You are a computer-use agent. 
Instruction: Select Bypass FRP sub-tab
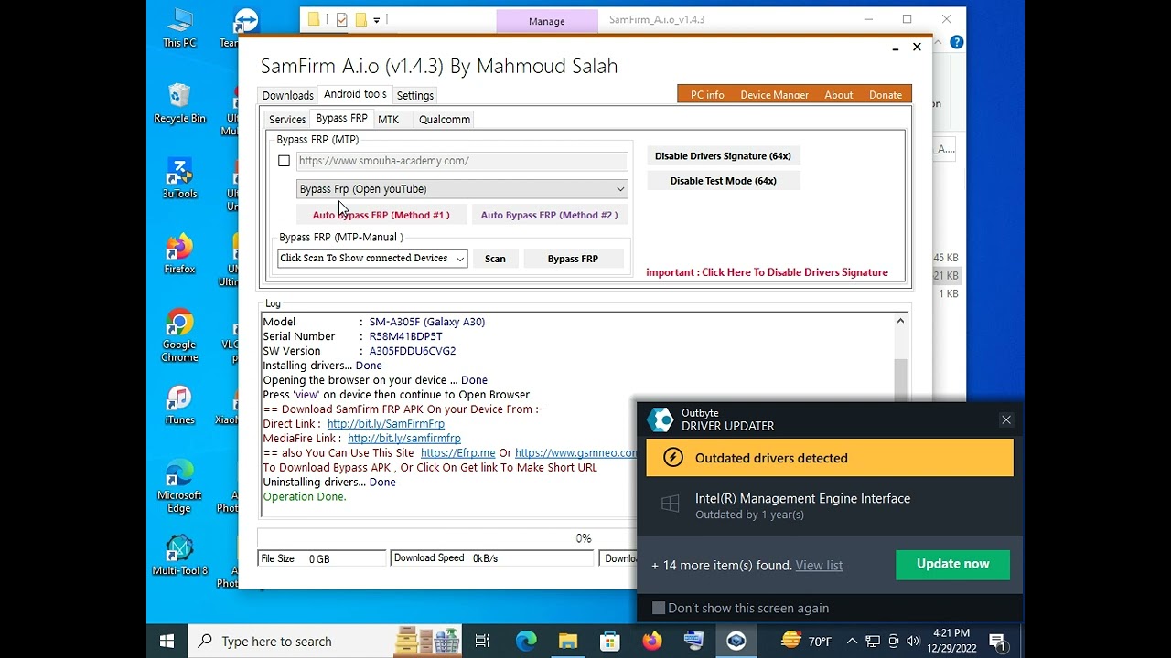[x=341, y=119]
